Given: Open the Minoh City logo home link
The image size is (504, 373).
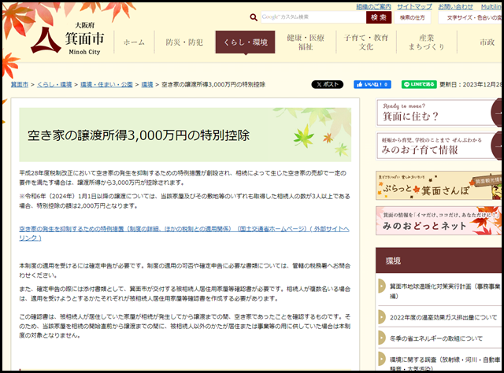Looking at the screenshot, I should coord(69,39).
